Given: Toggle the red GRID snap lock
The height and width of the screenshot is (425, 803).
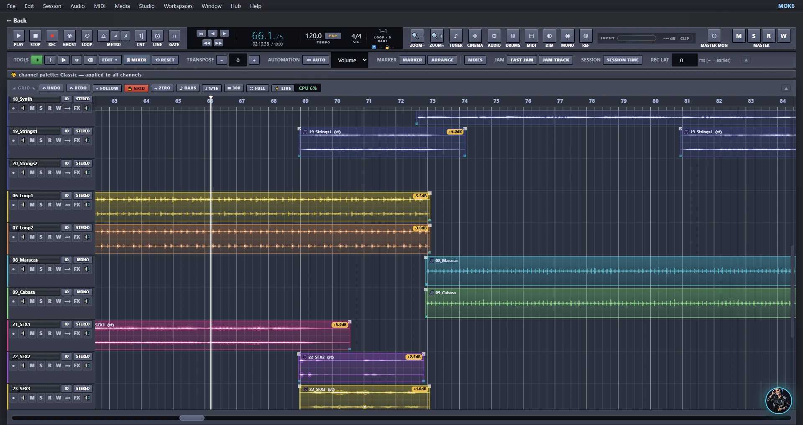Looking at the screenshot, I should [x=137, y=88].
